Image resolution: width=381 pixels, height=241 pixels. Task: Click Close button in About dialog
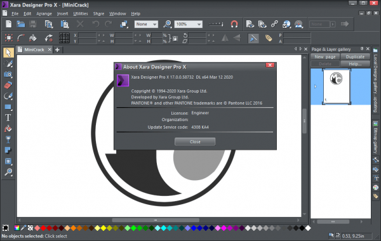(195, 141)
